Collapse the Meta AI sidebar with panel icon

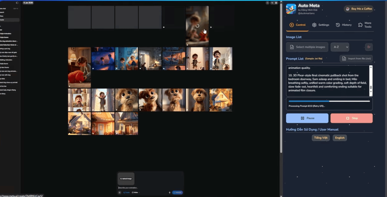17,3
